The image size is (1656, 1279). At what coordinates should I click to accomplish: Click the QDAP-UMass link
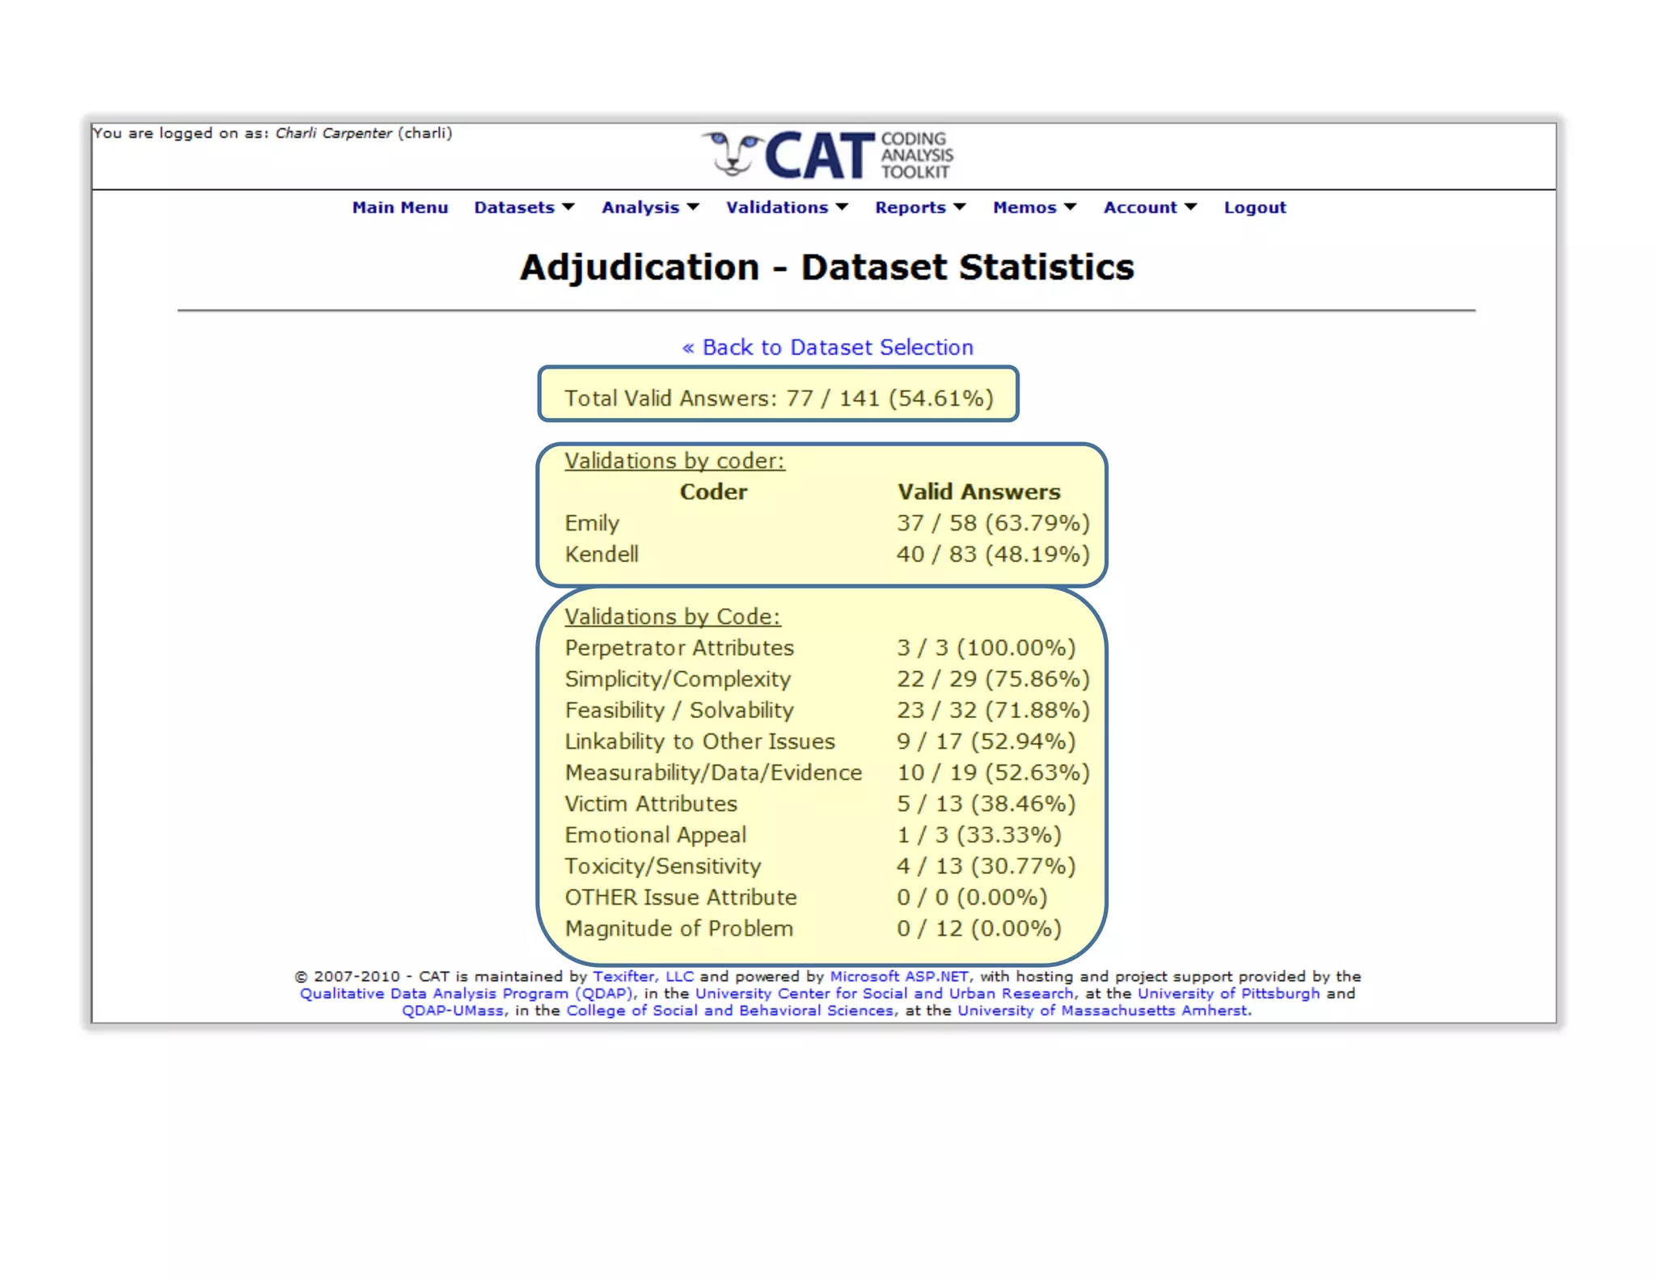(x=453, y=1011)
